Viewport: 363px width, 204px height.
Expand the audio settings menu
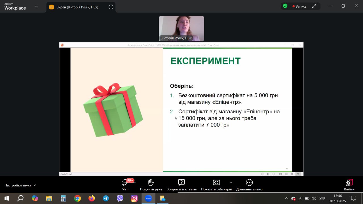point(35,185)
